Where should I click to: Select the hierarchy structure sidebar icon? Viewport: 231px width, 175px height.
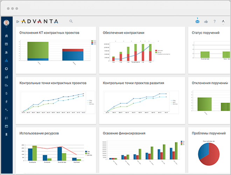pos(6,60)
